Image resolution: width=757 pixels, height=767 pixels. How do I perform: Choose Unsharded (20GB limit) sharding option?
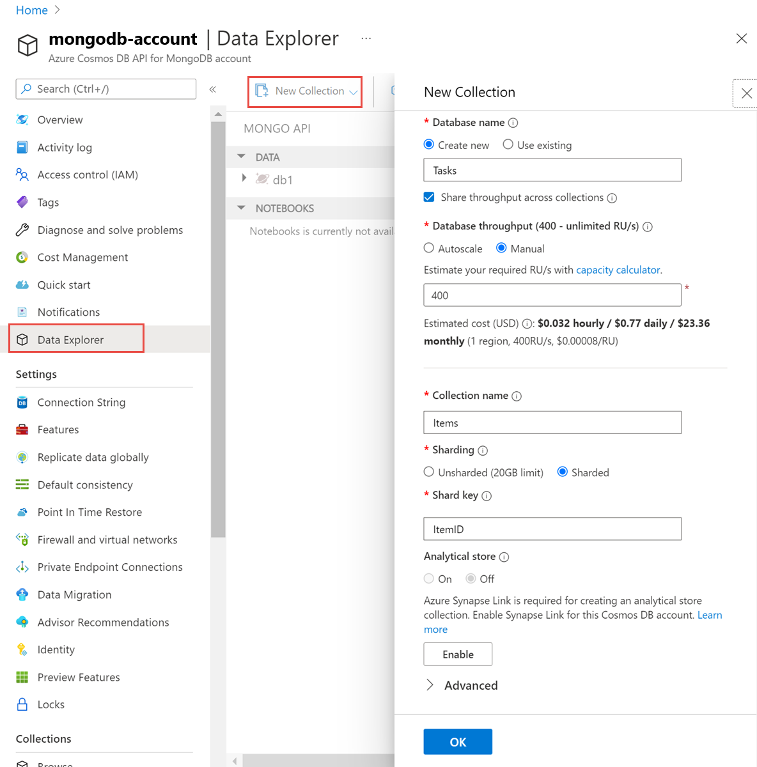coord(428,472)
